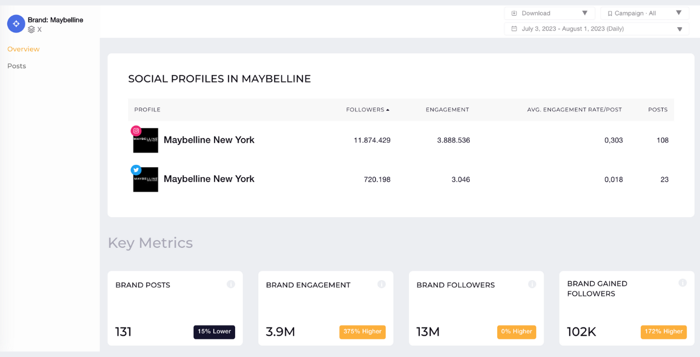Show info for Brand Posts metric

(x=231, y=284)
